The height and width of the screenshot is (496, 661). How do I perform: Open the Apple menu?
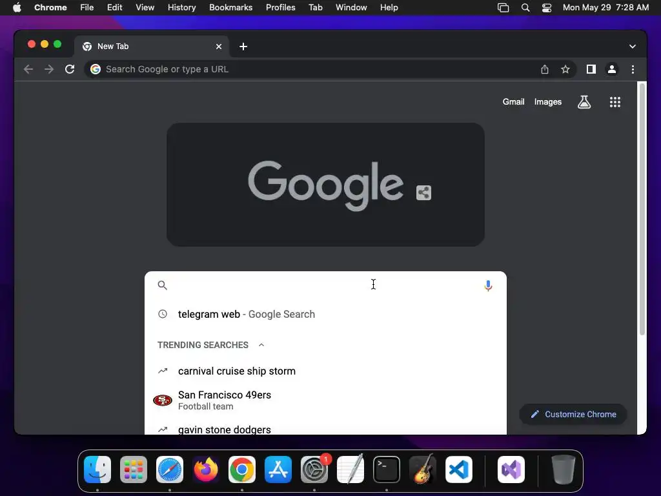click(x=17, y=8)
